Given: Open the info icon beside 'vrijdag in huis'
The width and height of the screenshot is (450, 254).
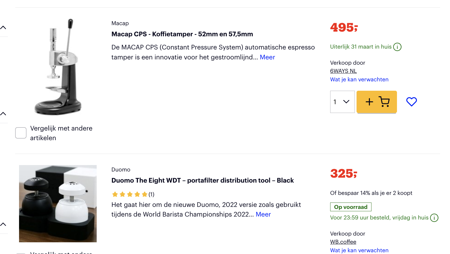Looking at the screenshot, I should click(x=434, y=218).
